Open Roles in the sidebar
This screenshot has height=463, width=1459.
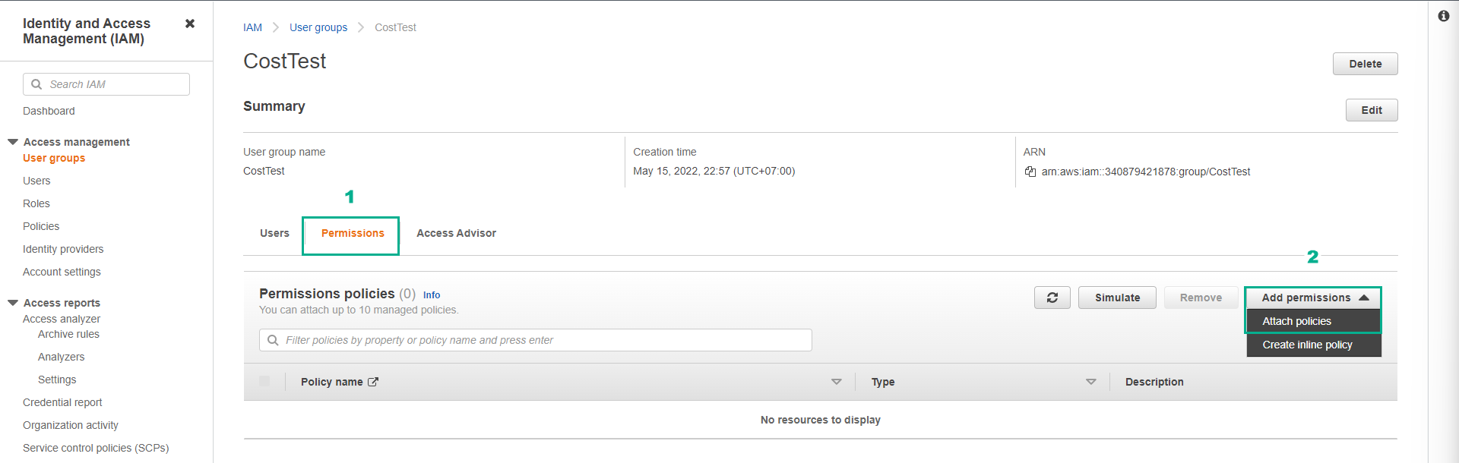[36, 203]
